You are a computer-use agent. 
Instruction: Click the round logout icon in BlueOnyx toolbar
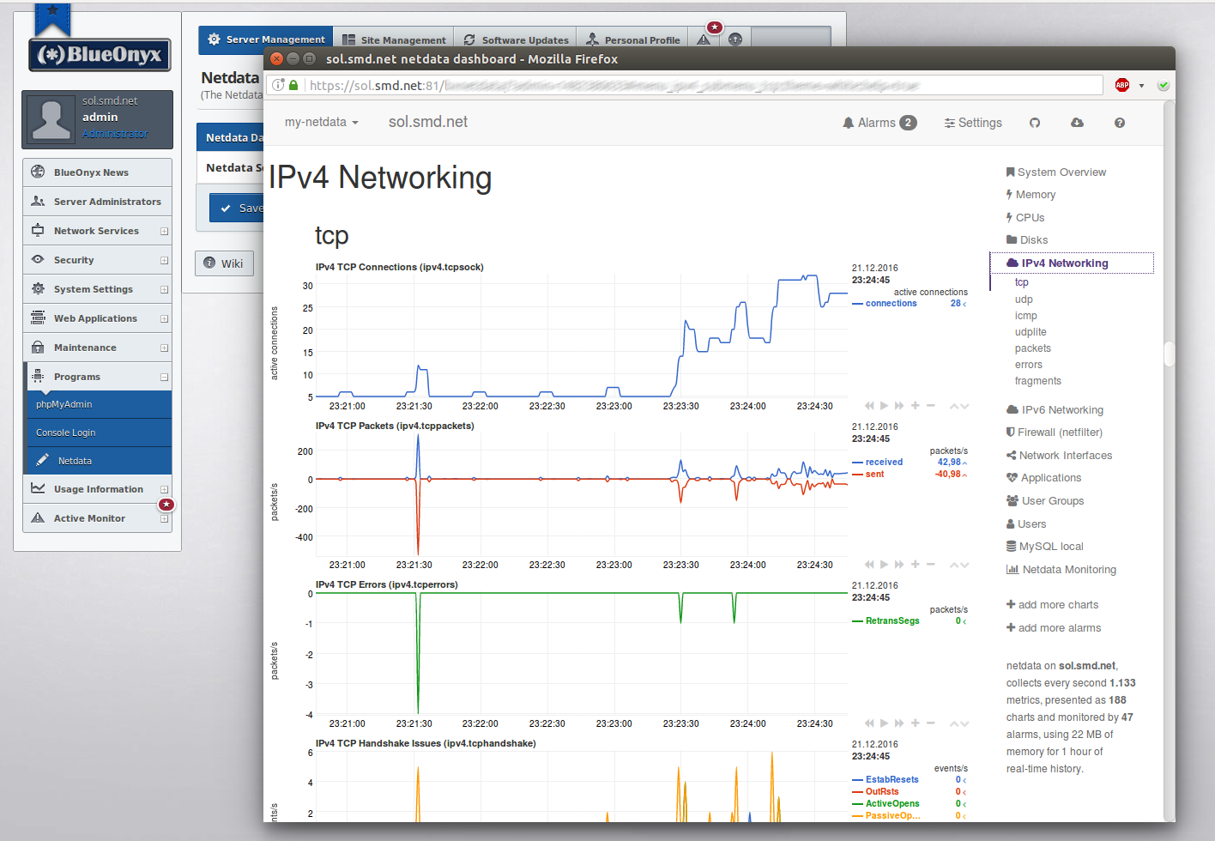(735, 39)
